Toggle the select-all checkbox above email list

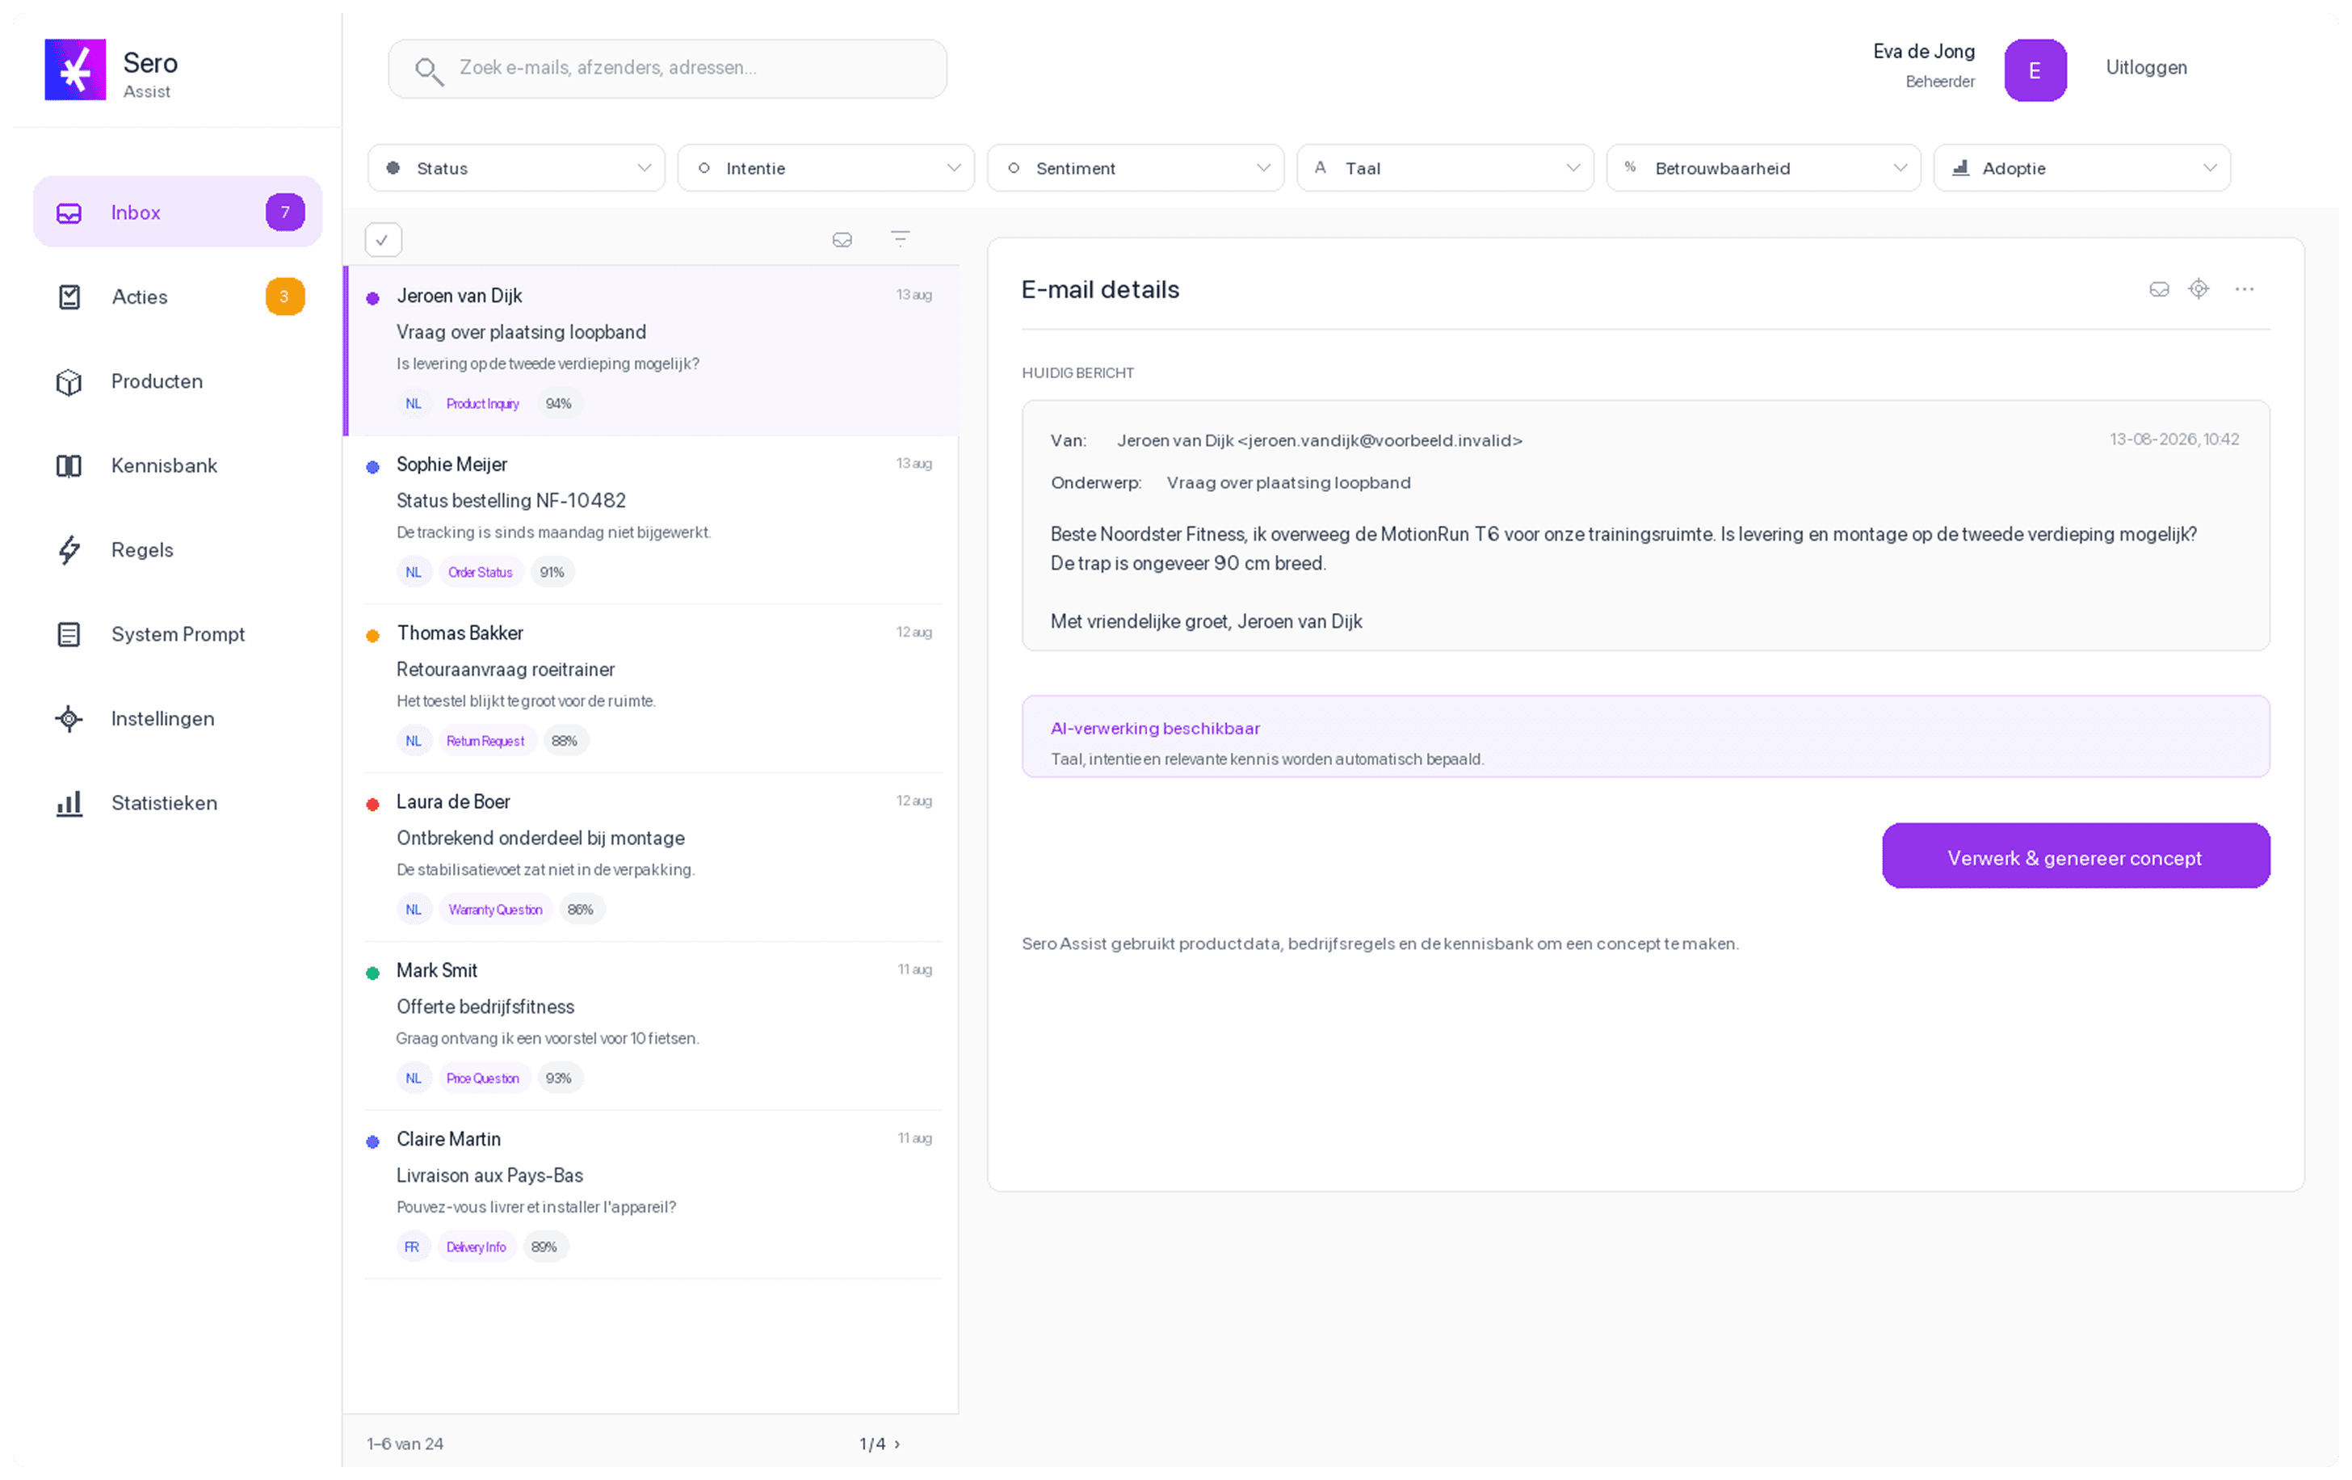point(383,240)
